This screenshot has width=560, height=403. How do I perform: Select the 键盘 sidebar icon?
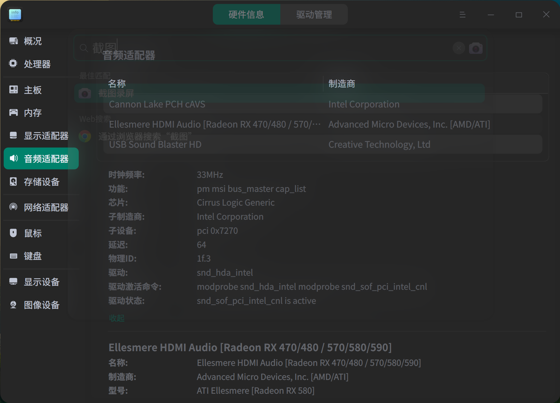[x=33, y=256]
